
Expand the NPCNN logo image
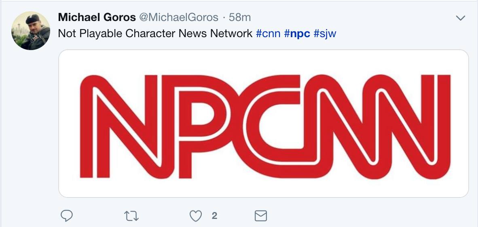pyautogui.click(x=264, y=123)
